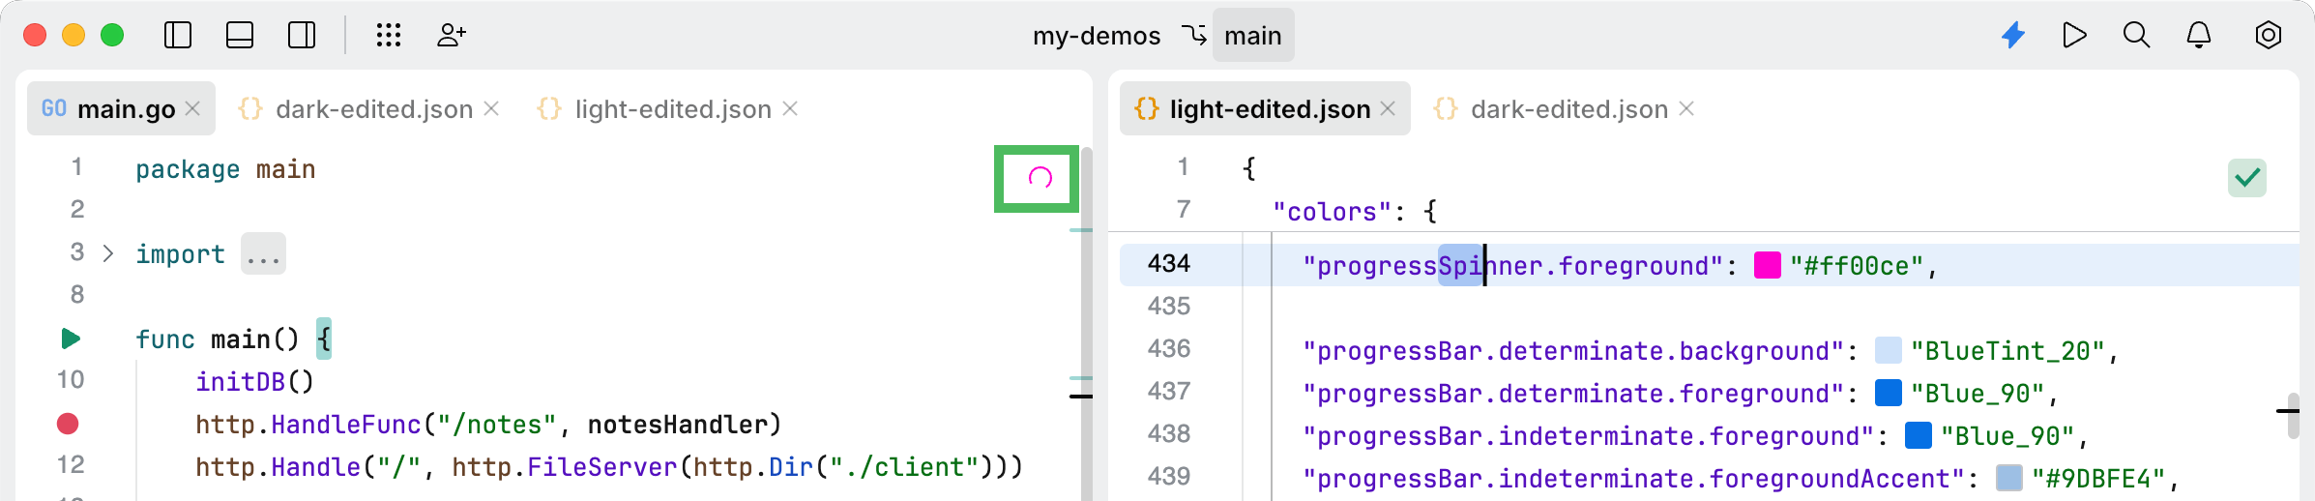The height and width of the screenshot is (501, 2315).
Task: Toggle the bottom panel visibility
Action: [x=240, y=36]
